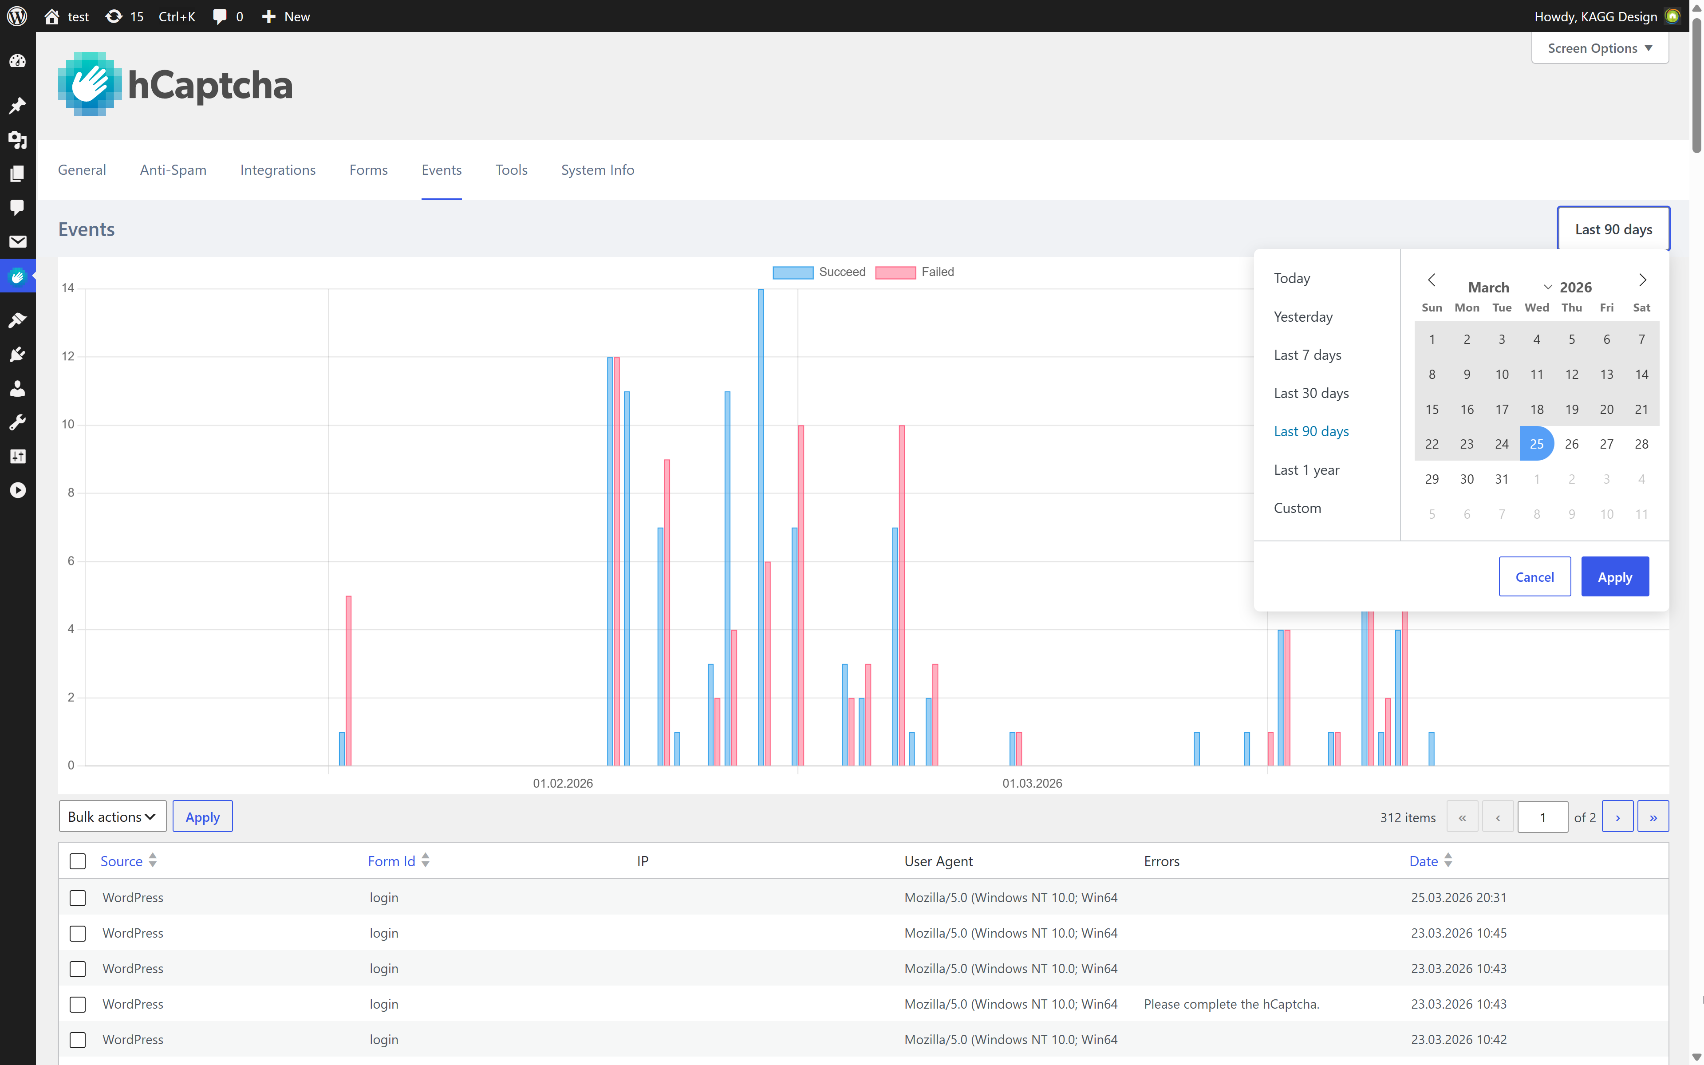Screen dimensions: 1704x1065
Task: Click the hCaptcha hand icon in the sidebar
Action: 18,276
